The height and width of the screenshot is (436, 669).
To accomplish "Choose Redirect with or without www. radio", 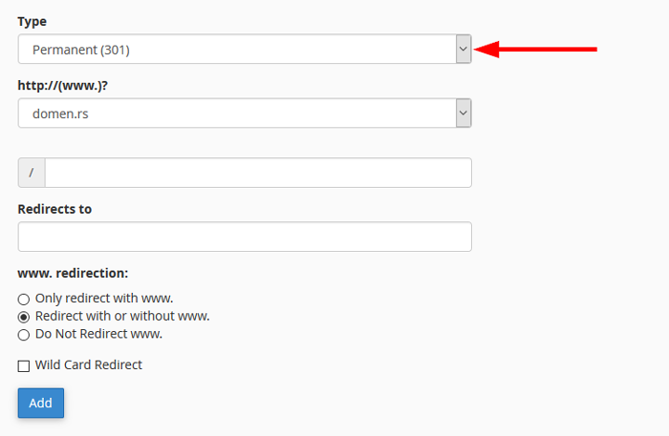I will (x=24, y=317).
